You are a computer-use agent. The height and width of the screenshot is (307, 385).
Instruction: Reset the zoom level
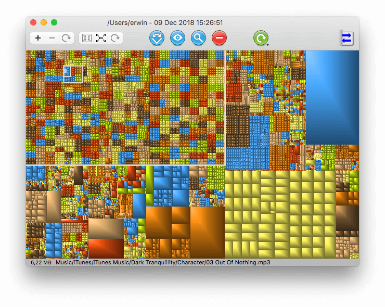tap(66, 38)
